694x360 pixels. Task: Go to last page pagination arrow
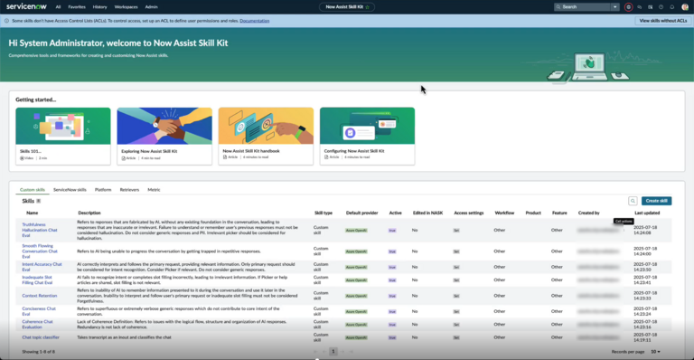pos(352,352)
